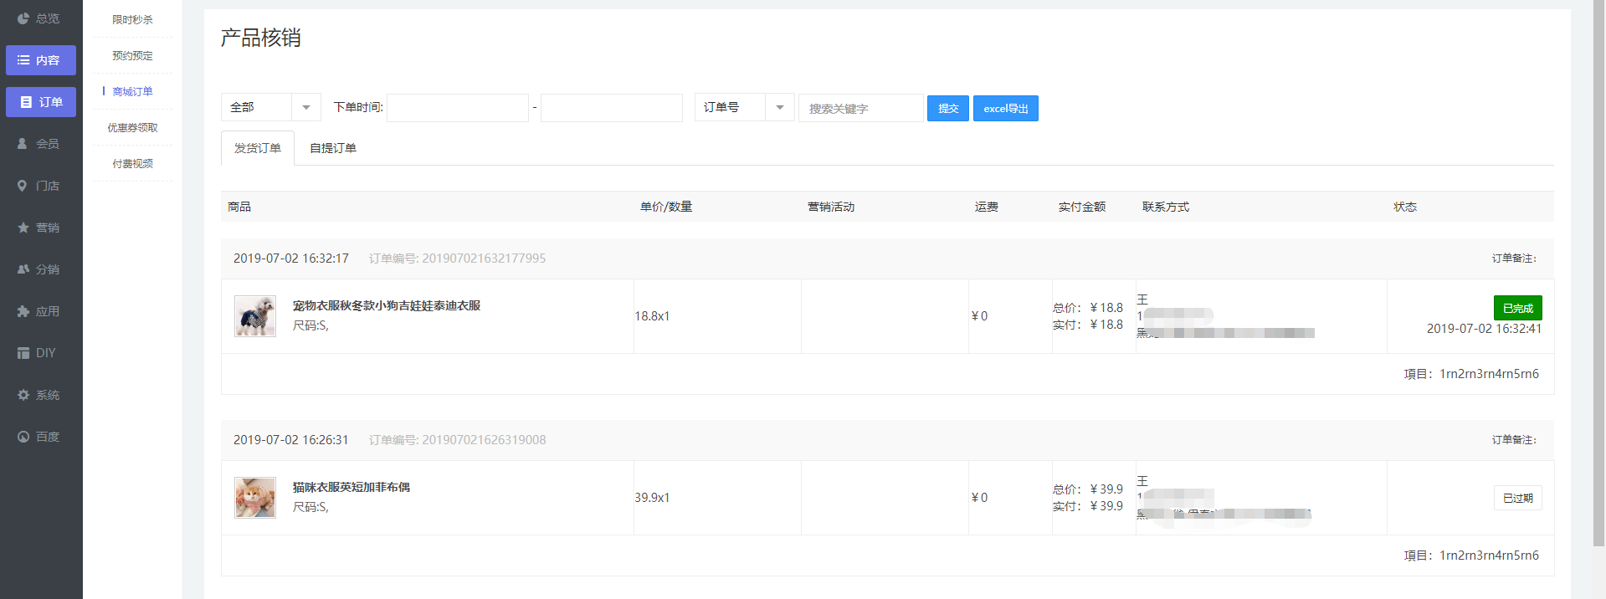This screenshot has width=1606, height=599.
Task: Open the 系统 gear icon
Action: (x=23, y=395)
